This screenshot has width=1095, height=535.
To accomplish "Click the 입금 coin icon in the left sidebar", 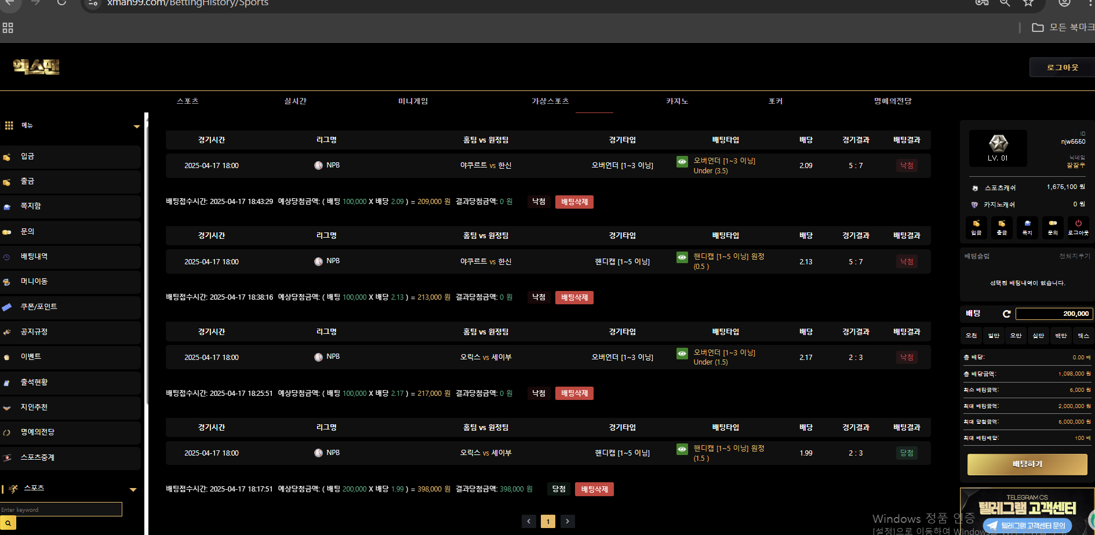I will coord(7,157).
